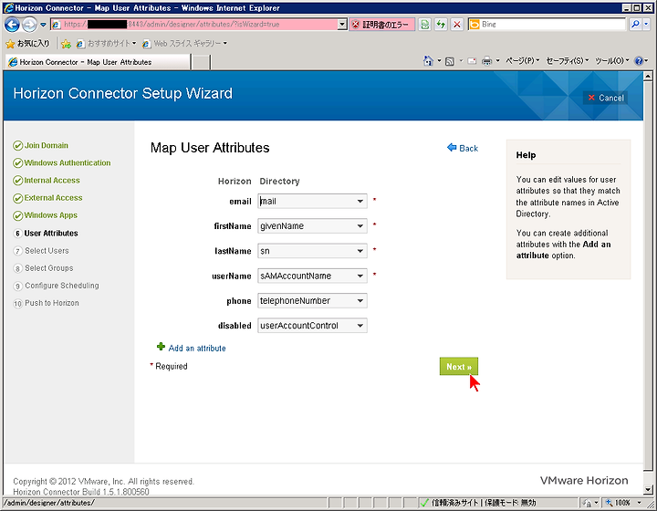The image size is (657, 511).
Task: Open the zoom level 100% control
Action: (x=622, y=503)
